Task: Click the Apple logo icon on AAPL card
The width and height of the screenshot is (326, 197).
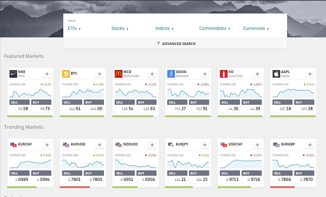Action: pyautogui.click(x=276, y=74)
